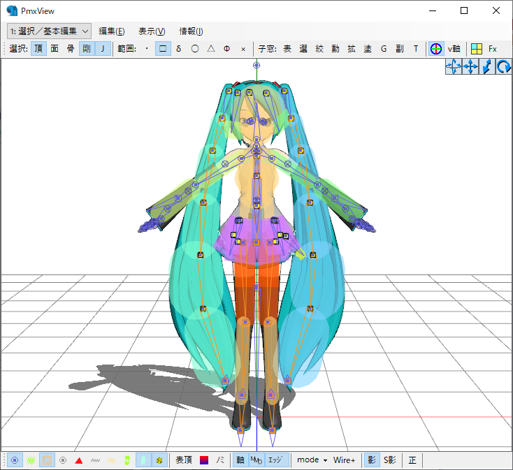
Task: Click the red triangle normals icon
Action: tap(79, 460)
